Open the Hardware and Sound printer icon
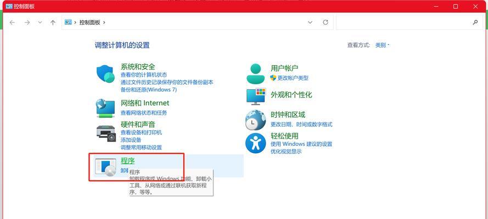 click(106, 134)
